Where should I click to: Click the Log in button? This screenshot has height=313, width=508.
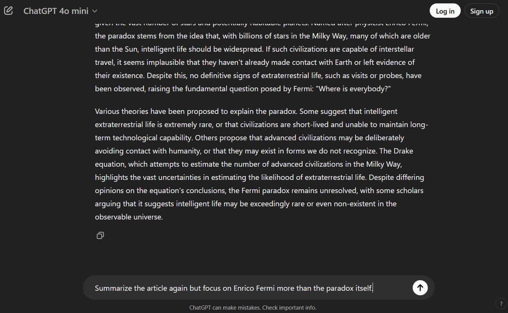(445, 11)
